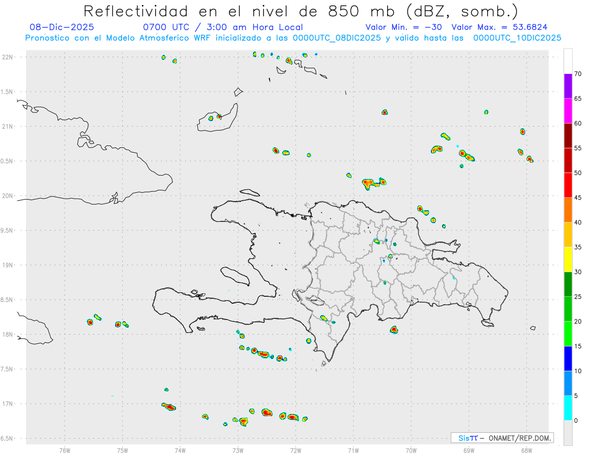This screenshot has width=591, height=457.
Task: Pick the dark blue 10–15 dBZ colorbar segment
Action: 568,358
